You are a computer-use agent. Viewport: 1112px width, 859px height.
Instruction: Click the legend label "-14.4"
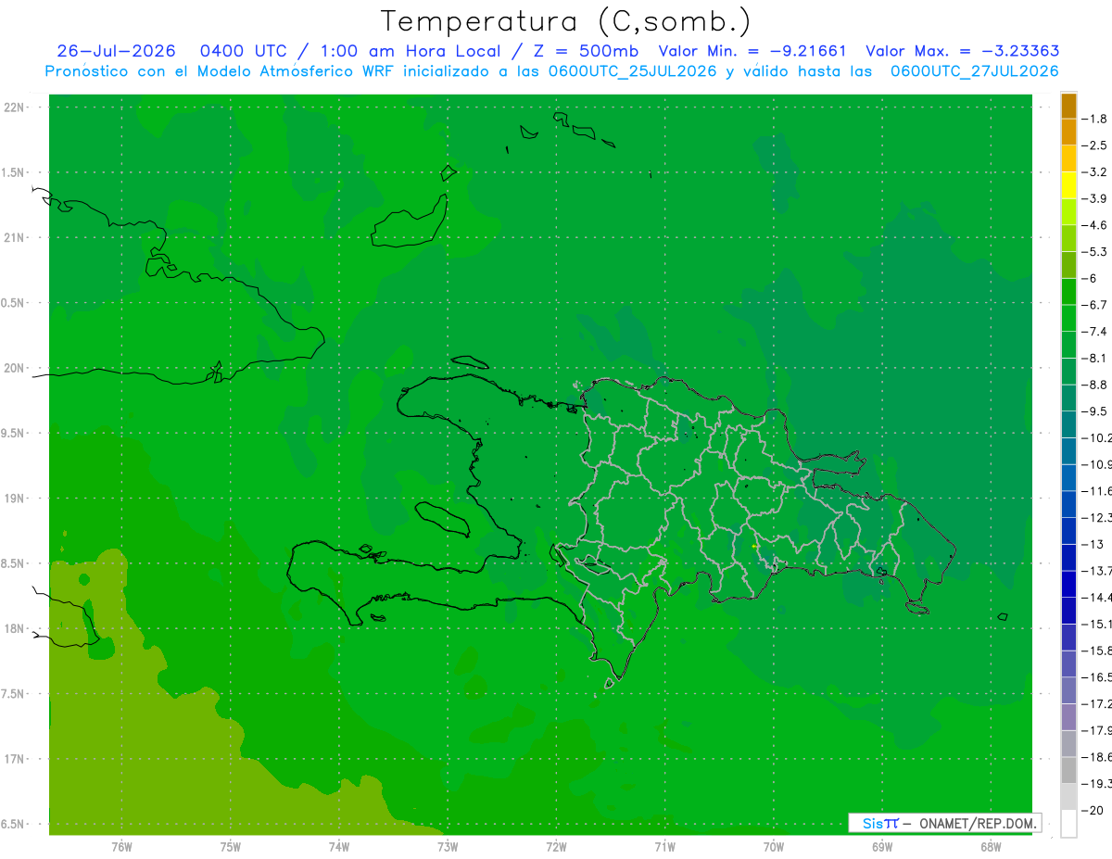click(1098, 598)
